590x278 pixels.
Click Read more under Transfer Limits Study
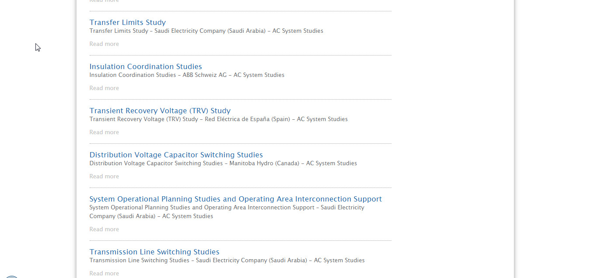(x=104, y=44)
